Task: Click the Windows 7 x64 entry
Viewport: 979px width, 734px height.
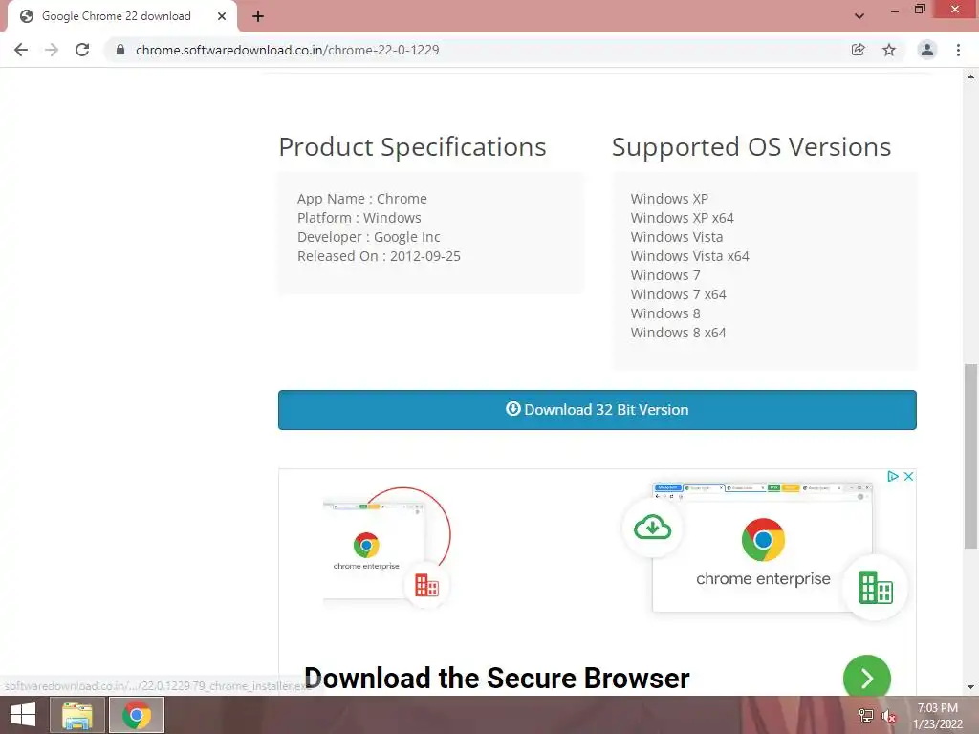Action: 678,294
